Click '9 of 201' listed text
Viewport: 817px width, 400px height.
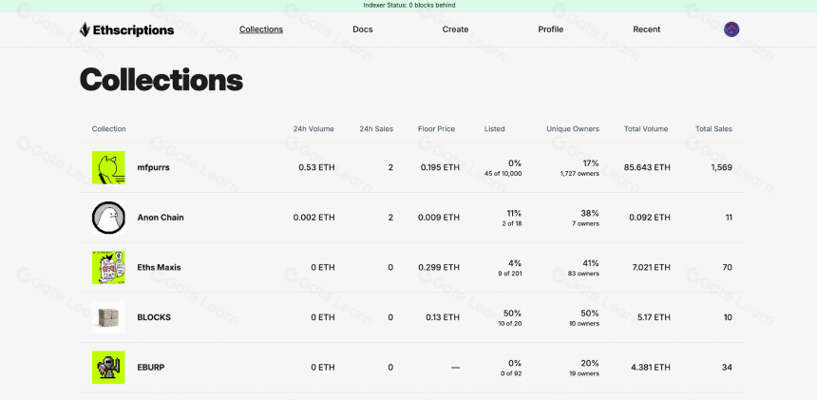pos(510,274)
